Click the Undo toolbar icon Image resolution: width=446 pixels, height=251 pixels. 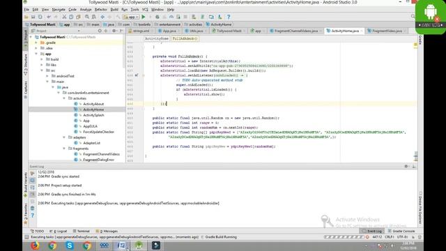point(49,17)
